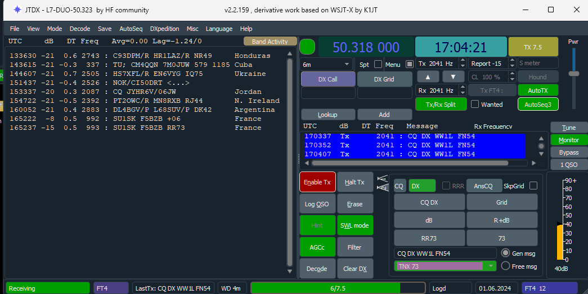Open the TNX 73 free message dropdown

(x=491, y=266)
